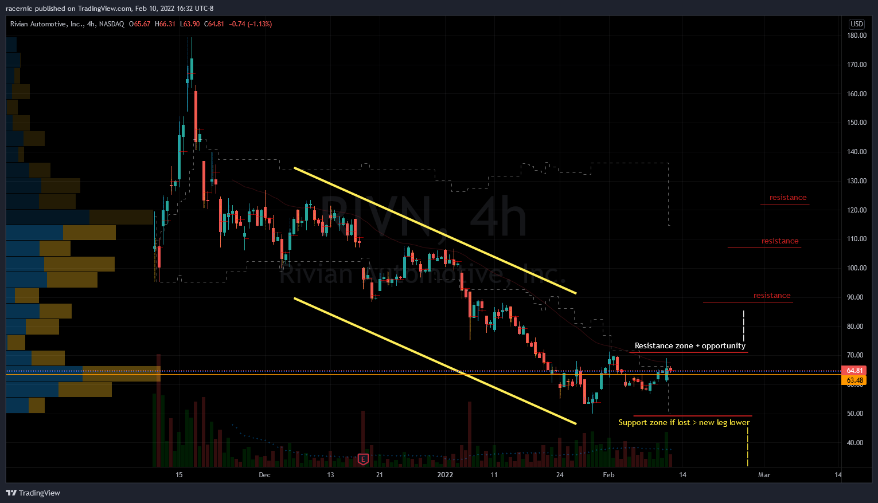Open the TradingView logo at the bottom
Image resolution: width=878 pixels, height=503 pixels.
33,493
